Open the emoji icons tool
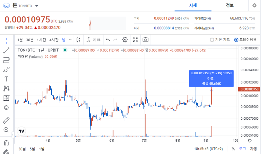261x154 pixels. pos(6,108)
